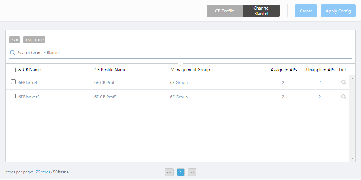361x180 pixels.
Task: Click the sort arrow beside CB Name
Action: (x=20, y=70)
